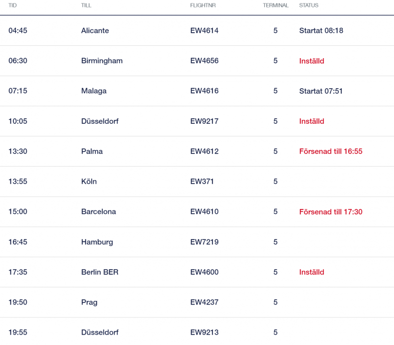Image resolution: width=394 pixels, height=345 pixels.
Task: Click the "Försenad till 17:30" status
Action: pos(330,212)
